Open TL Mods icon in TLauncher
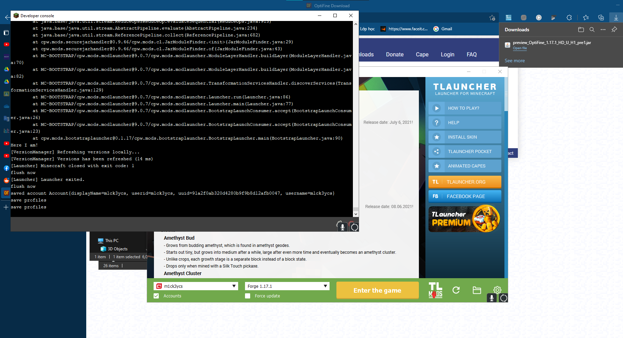 435,290
